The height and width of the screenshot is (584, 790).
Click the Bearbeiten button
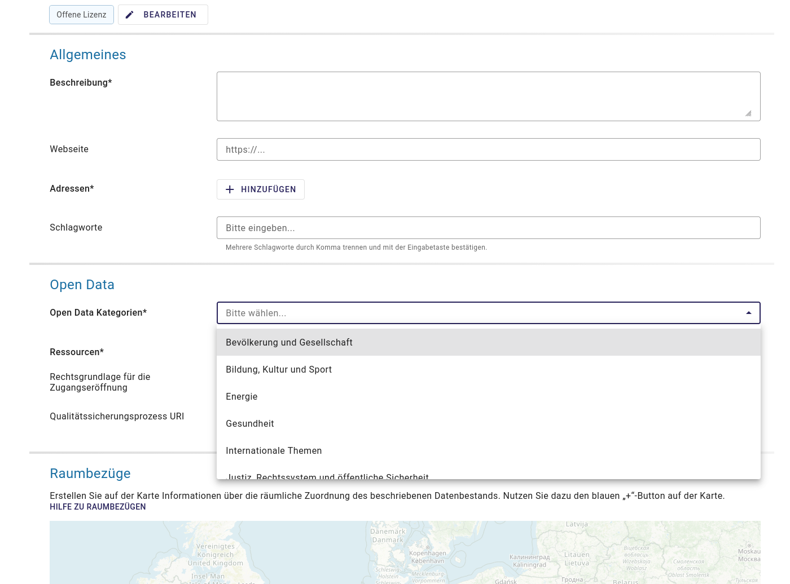163,15
